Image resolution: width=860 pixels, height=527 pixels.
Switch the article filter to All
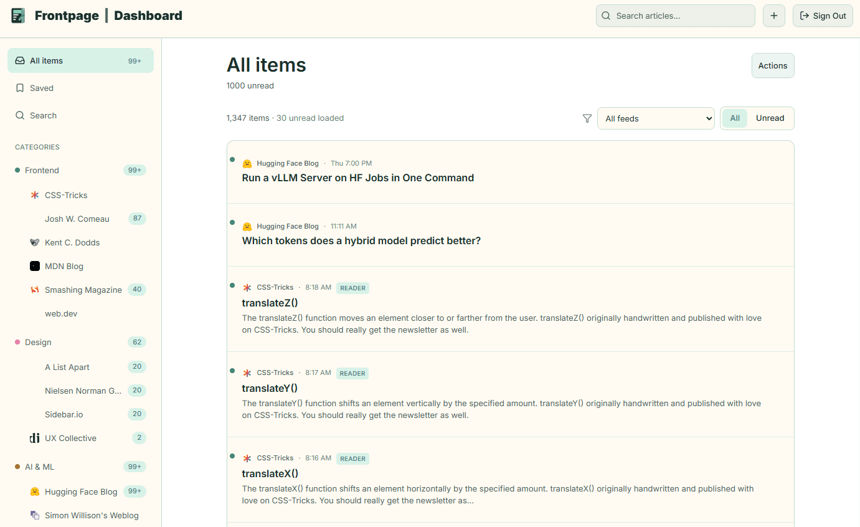tap(735, 118)
